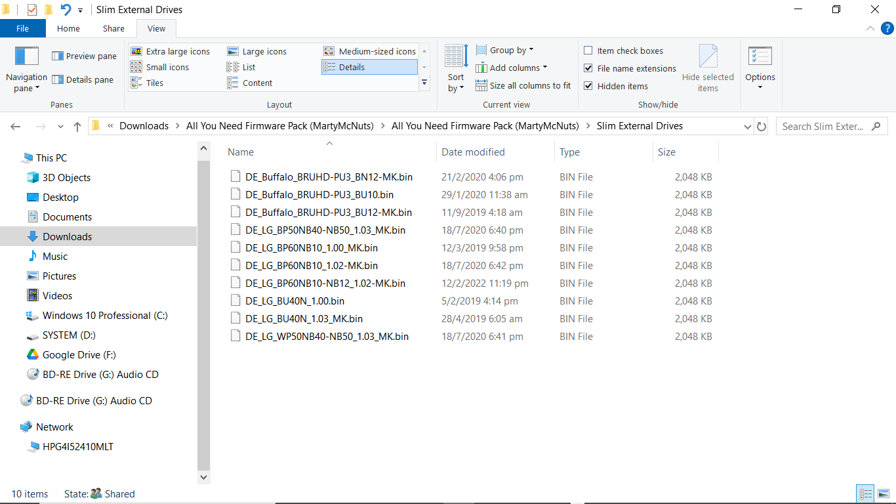The width and height of the screenshot is (896, 504).
Task: Click the Refresh button beside address bar
Action: pos(762,127)
